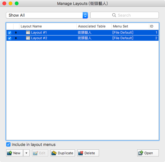This screenshot has width=165, height=162.
Task: Click the Duplicate button
Action: point(63,153)
